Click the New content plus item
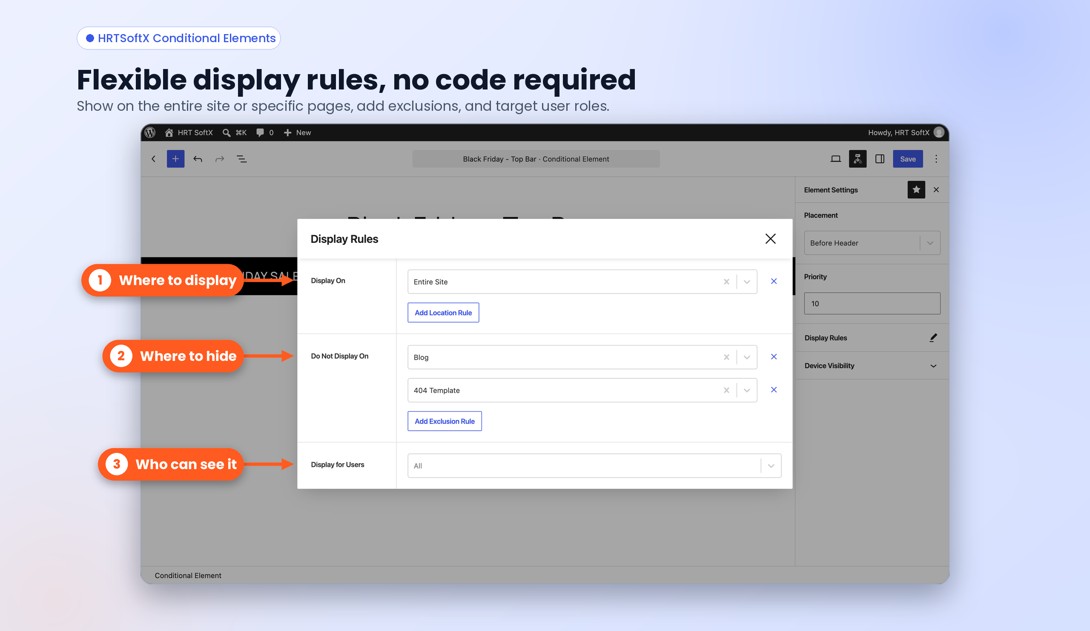1090x631 pixels. click(x=297, y=133)
